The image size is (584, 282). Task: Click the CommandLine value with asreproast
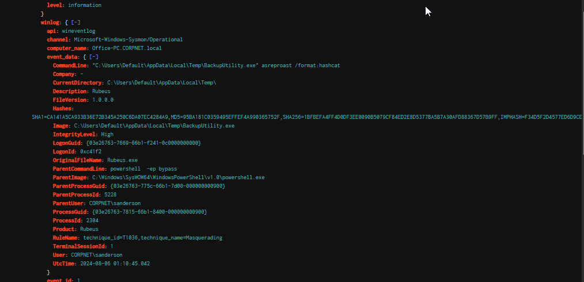[216, 65]
